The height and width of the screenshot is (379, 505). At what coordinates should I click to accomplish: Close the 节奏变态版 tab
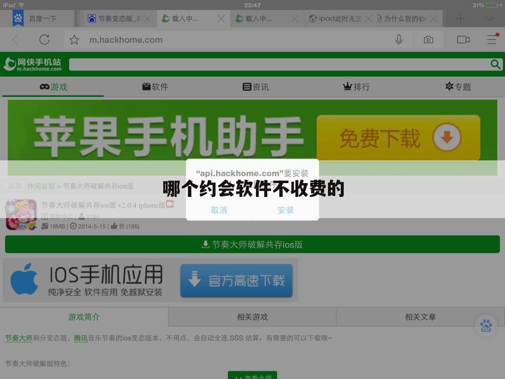pos(147,19)
